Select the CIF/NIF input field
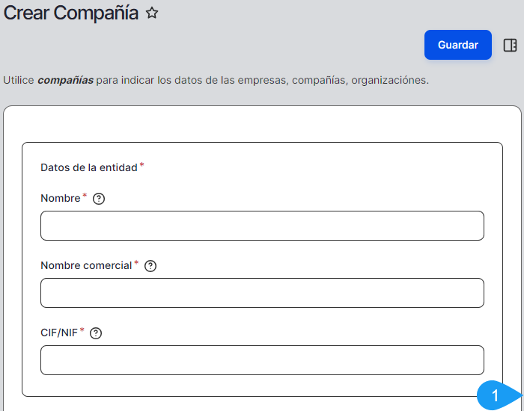This screenshot has height=411, width=524. pos(262,360)
